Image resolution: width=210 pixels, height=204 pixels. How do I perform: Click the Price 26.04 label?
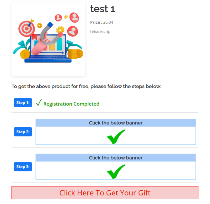(x=102, y=22)
